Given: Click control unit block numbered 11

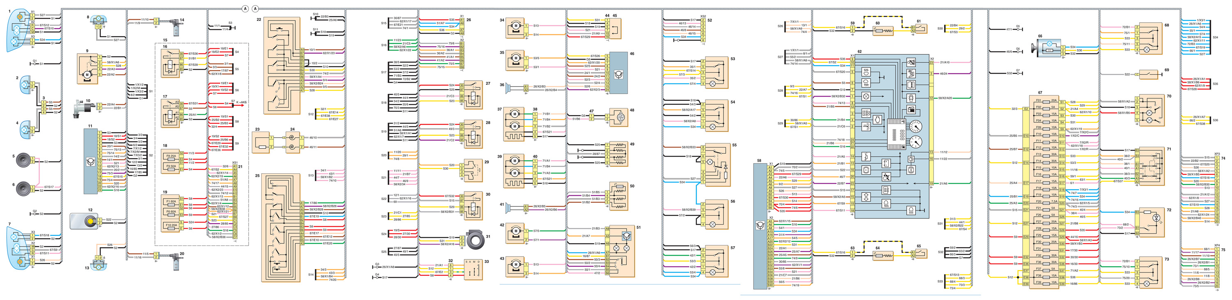Looking at the screenshot, I should tap(90, 161).
